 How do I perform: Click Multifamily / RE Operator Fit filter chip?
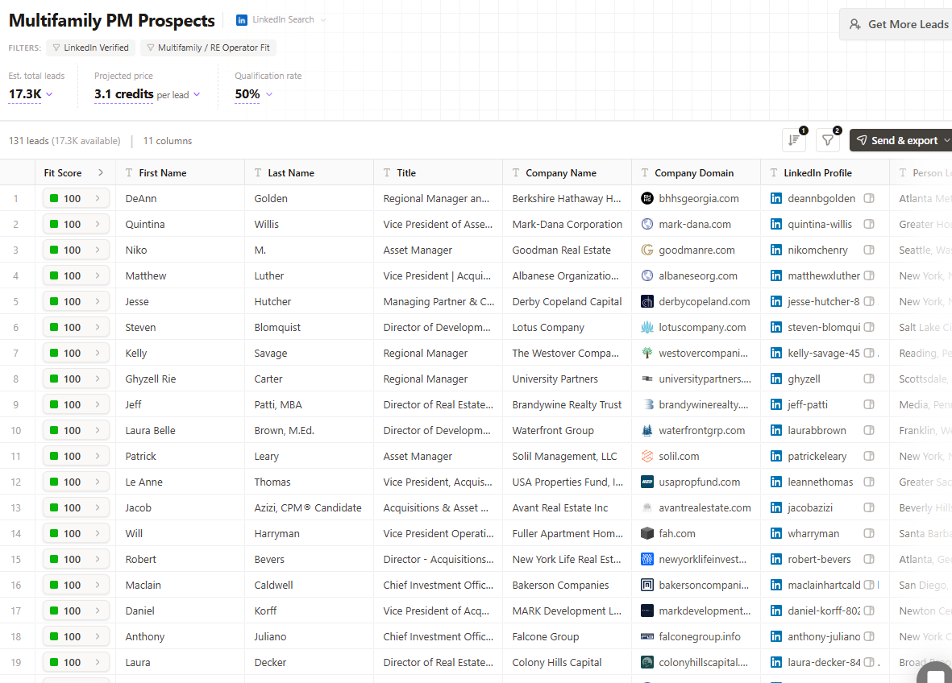(208, 48)
